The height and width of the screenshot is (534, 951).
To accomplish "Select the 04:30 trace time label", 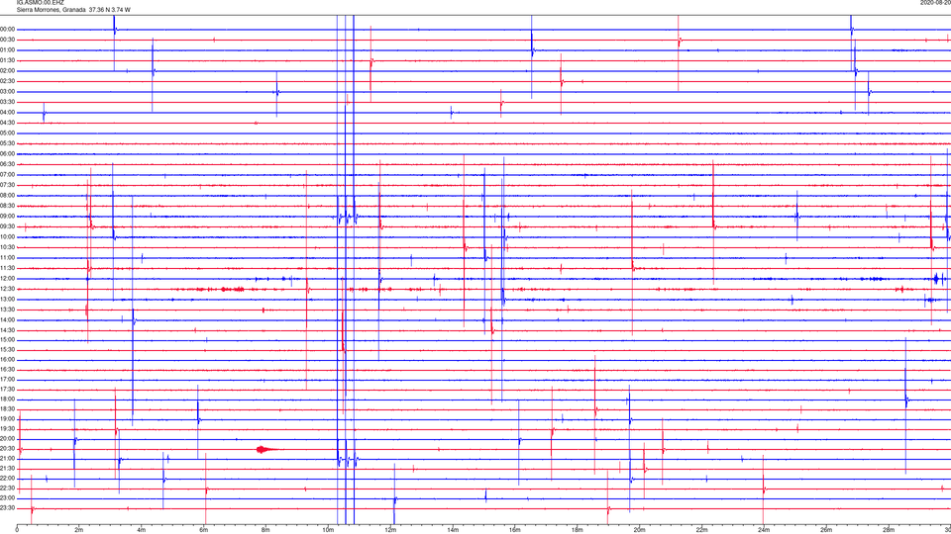I will [x=8, y=123].
